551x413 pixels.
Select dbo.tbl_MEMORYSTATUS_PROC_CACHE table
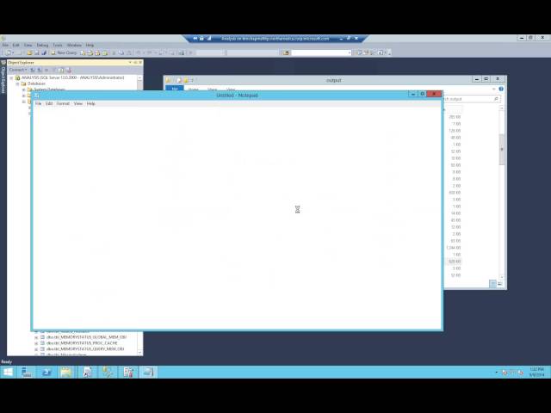click(82, 343)
